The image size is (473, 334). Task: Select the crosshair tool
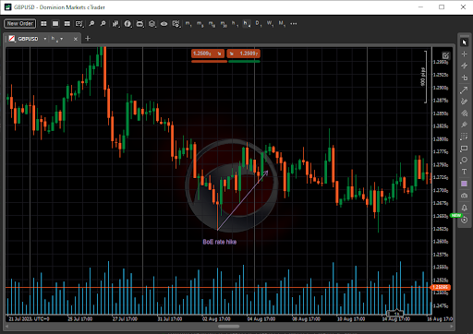click(x=465, y=54)
